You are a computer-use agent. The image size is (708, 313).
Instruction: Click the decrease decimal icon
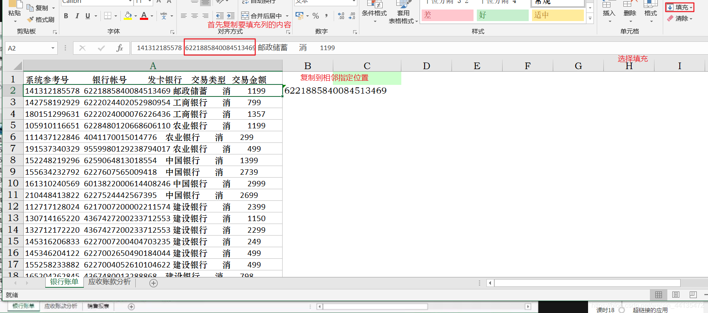coord(352,16)
